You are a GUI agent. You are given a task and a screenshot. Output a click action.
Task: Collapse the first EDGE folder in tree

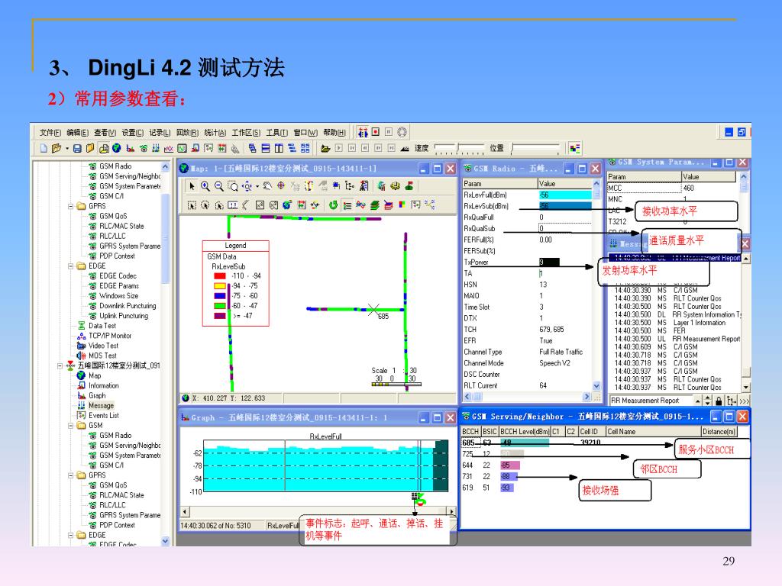coord(71,266)
